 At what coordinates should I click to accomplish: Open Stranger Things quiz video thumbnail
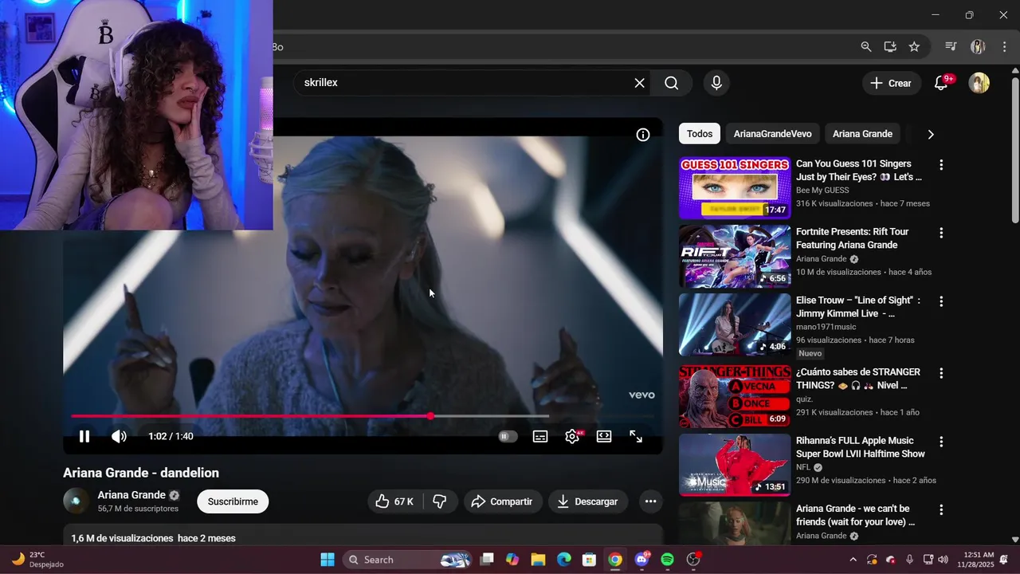click(735, 396)
